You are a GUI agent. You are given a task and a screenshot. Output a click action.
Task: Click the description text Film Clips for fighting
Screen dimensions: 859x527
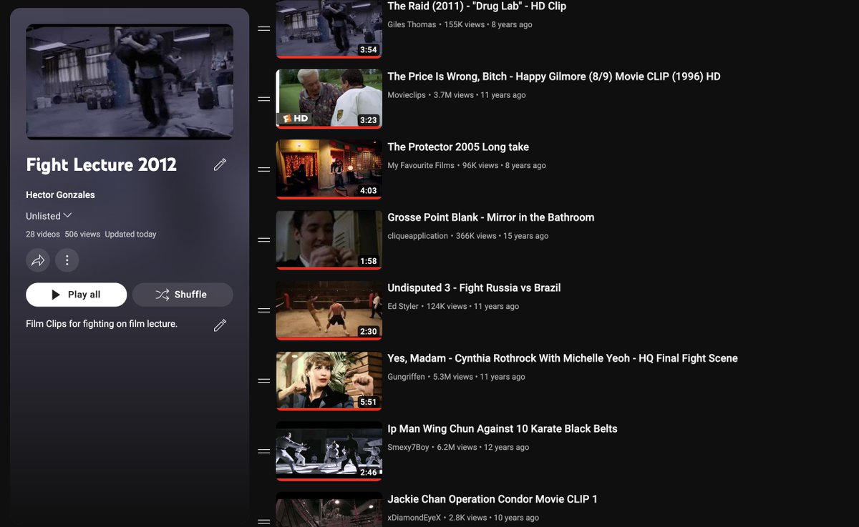click(102, 324)
